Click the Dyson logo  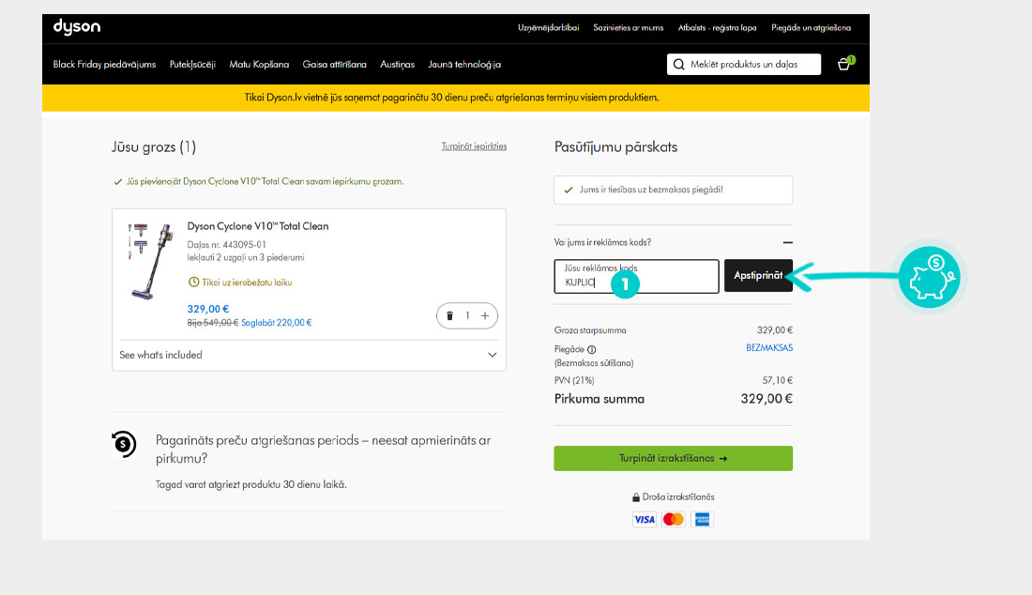[76, 27]
